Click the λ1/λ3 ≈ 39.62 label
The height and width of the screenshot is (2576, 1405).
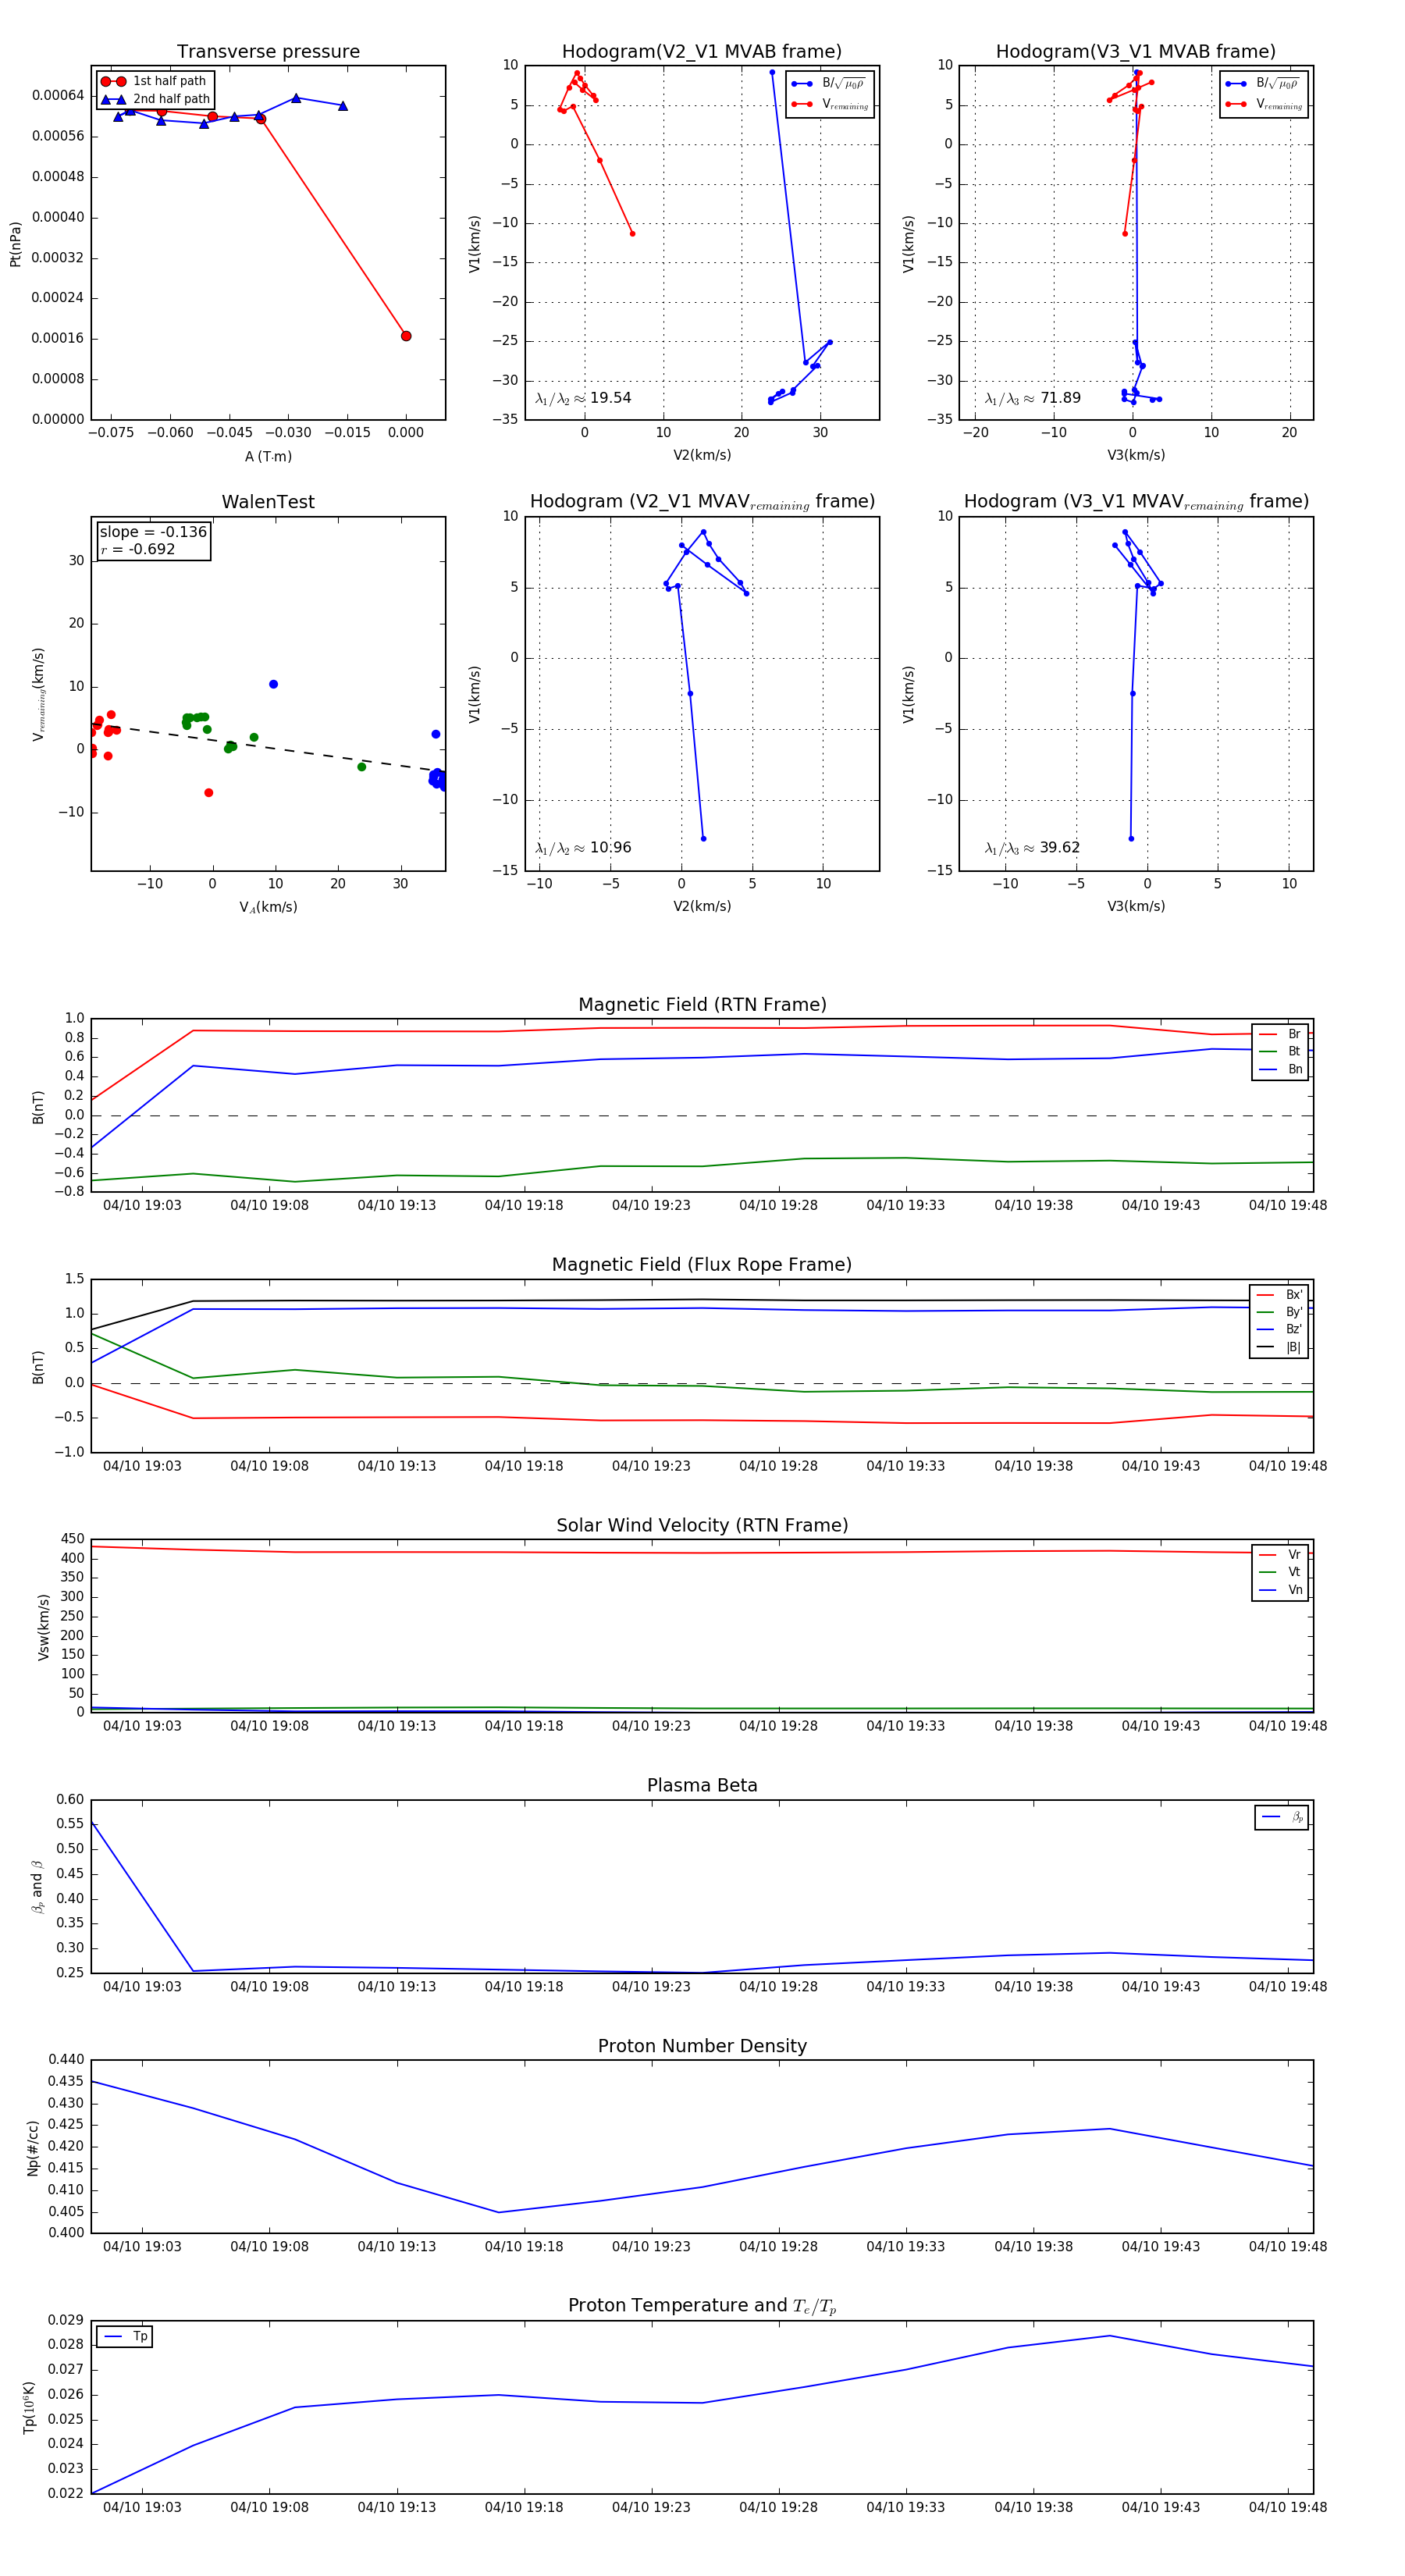(1033, 848)
